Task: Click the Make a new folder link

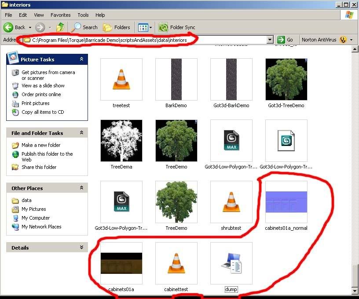Action: (41, 145)
